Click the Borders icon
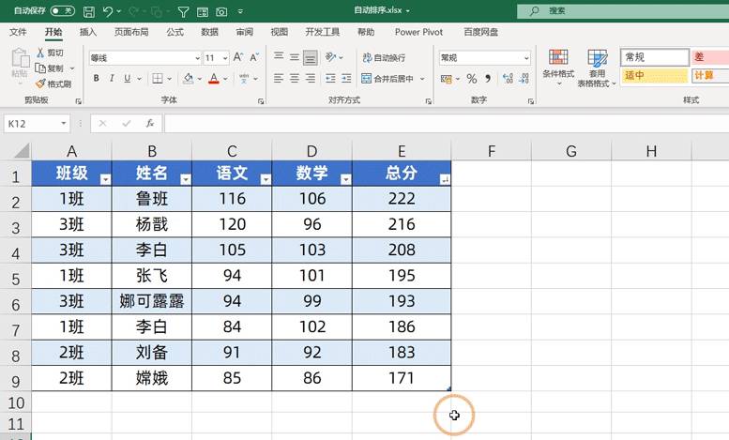The width and height of the screenshot is (729, 440). (158, 78)
